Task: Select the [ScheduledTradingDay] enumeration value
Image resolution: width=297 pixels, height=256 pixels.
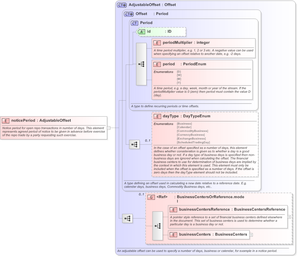Action: 193,143
